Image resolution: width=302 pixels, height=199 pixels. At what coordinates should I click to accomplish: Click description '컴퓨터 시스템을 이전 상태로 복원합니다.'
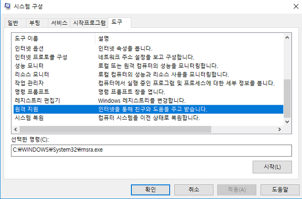149,117
